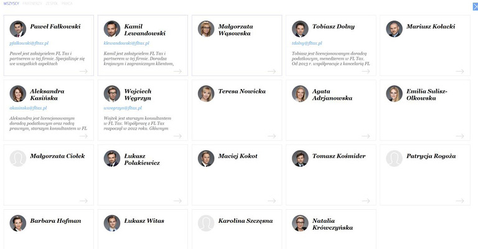This screenshot has width=478, height=249.
Task: Click Natalia Krówczyńska's avatar photo
Action: (x=300, y=223)
